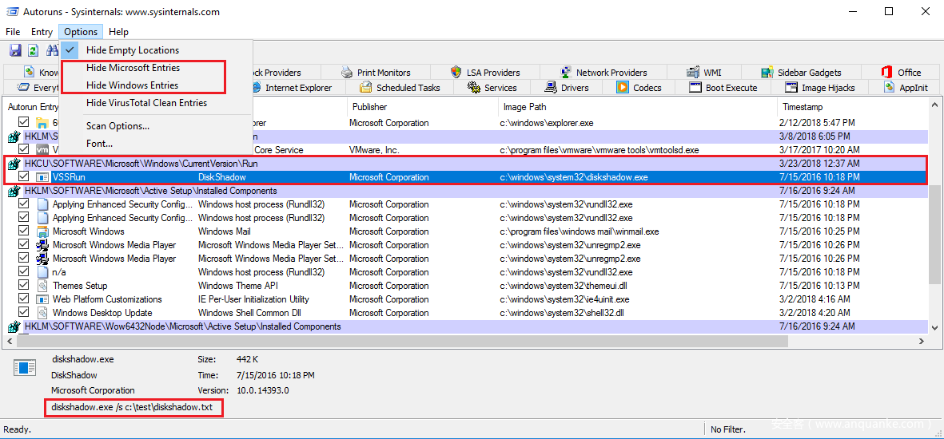944x439 pixels.
Task: Click the Codecs tab icon
Action: (623, 88)
